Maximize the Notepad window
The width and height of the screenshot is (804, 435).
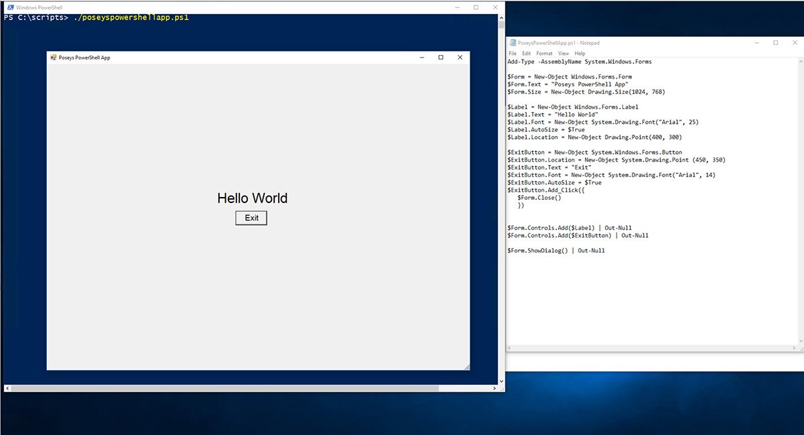tap(775, 43)
